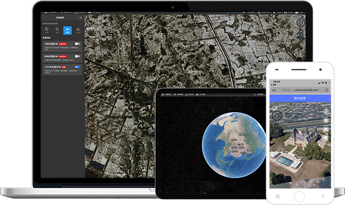Viewport: 345px width, 205px height.
Task: Tap the compass control on the phone map
Action: coord(276,115)
